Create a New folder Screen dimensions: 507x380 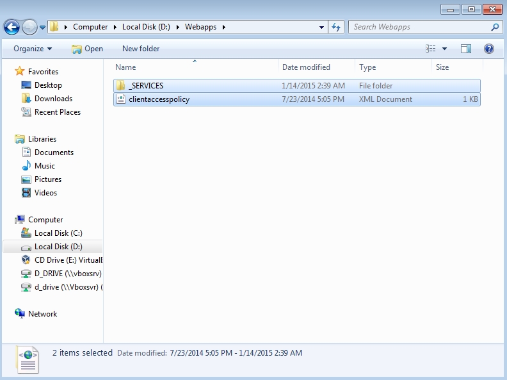(141, 49)
